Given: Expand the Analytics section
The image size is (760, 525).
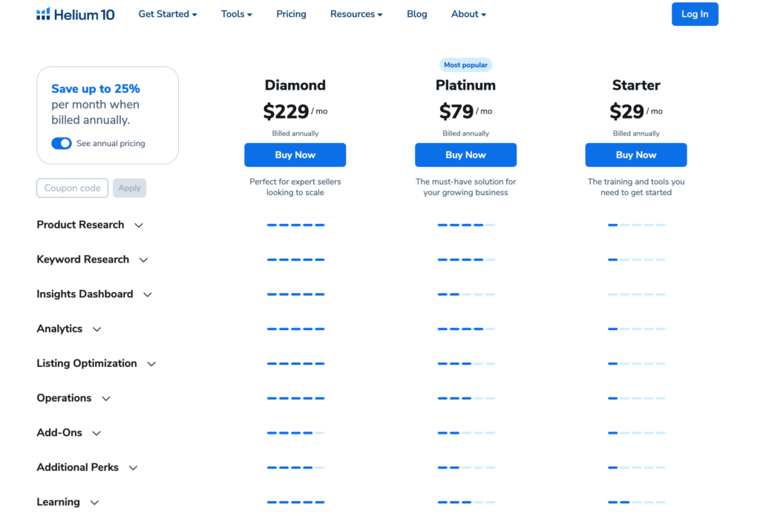Looking at the screenshot, I should pyautogui.click(x=69, y=328).
